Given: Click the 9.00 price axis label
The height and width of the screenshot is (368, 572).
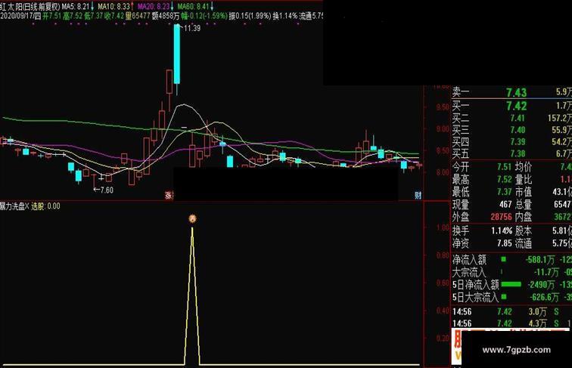Looking at the screenshot, I should click(x=443, y=129).
